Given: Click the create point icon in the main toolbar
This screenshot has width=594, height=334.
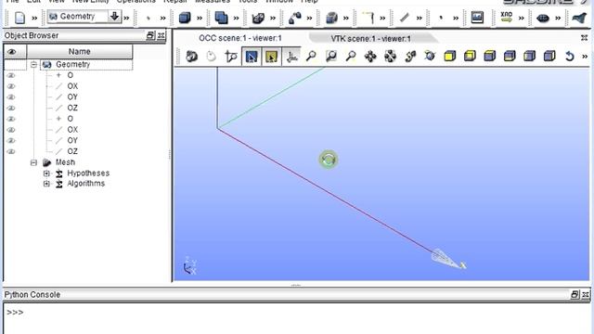Looking at the screenshot, I should (x=148, y=18).
